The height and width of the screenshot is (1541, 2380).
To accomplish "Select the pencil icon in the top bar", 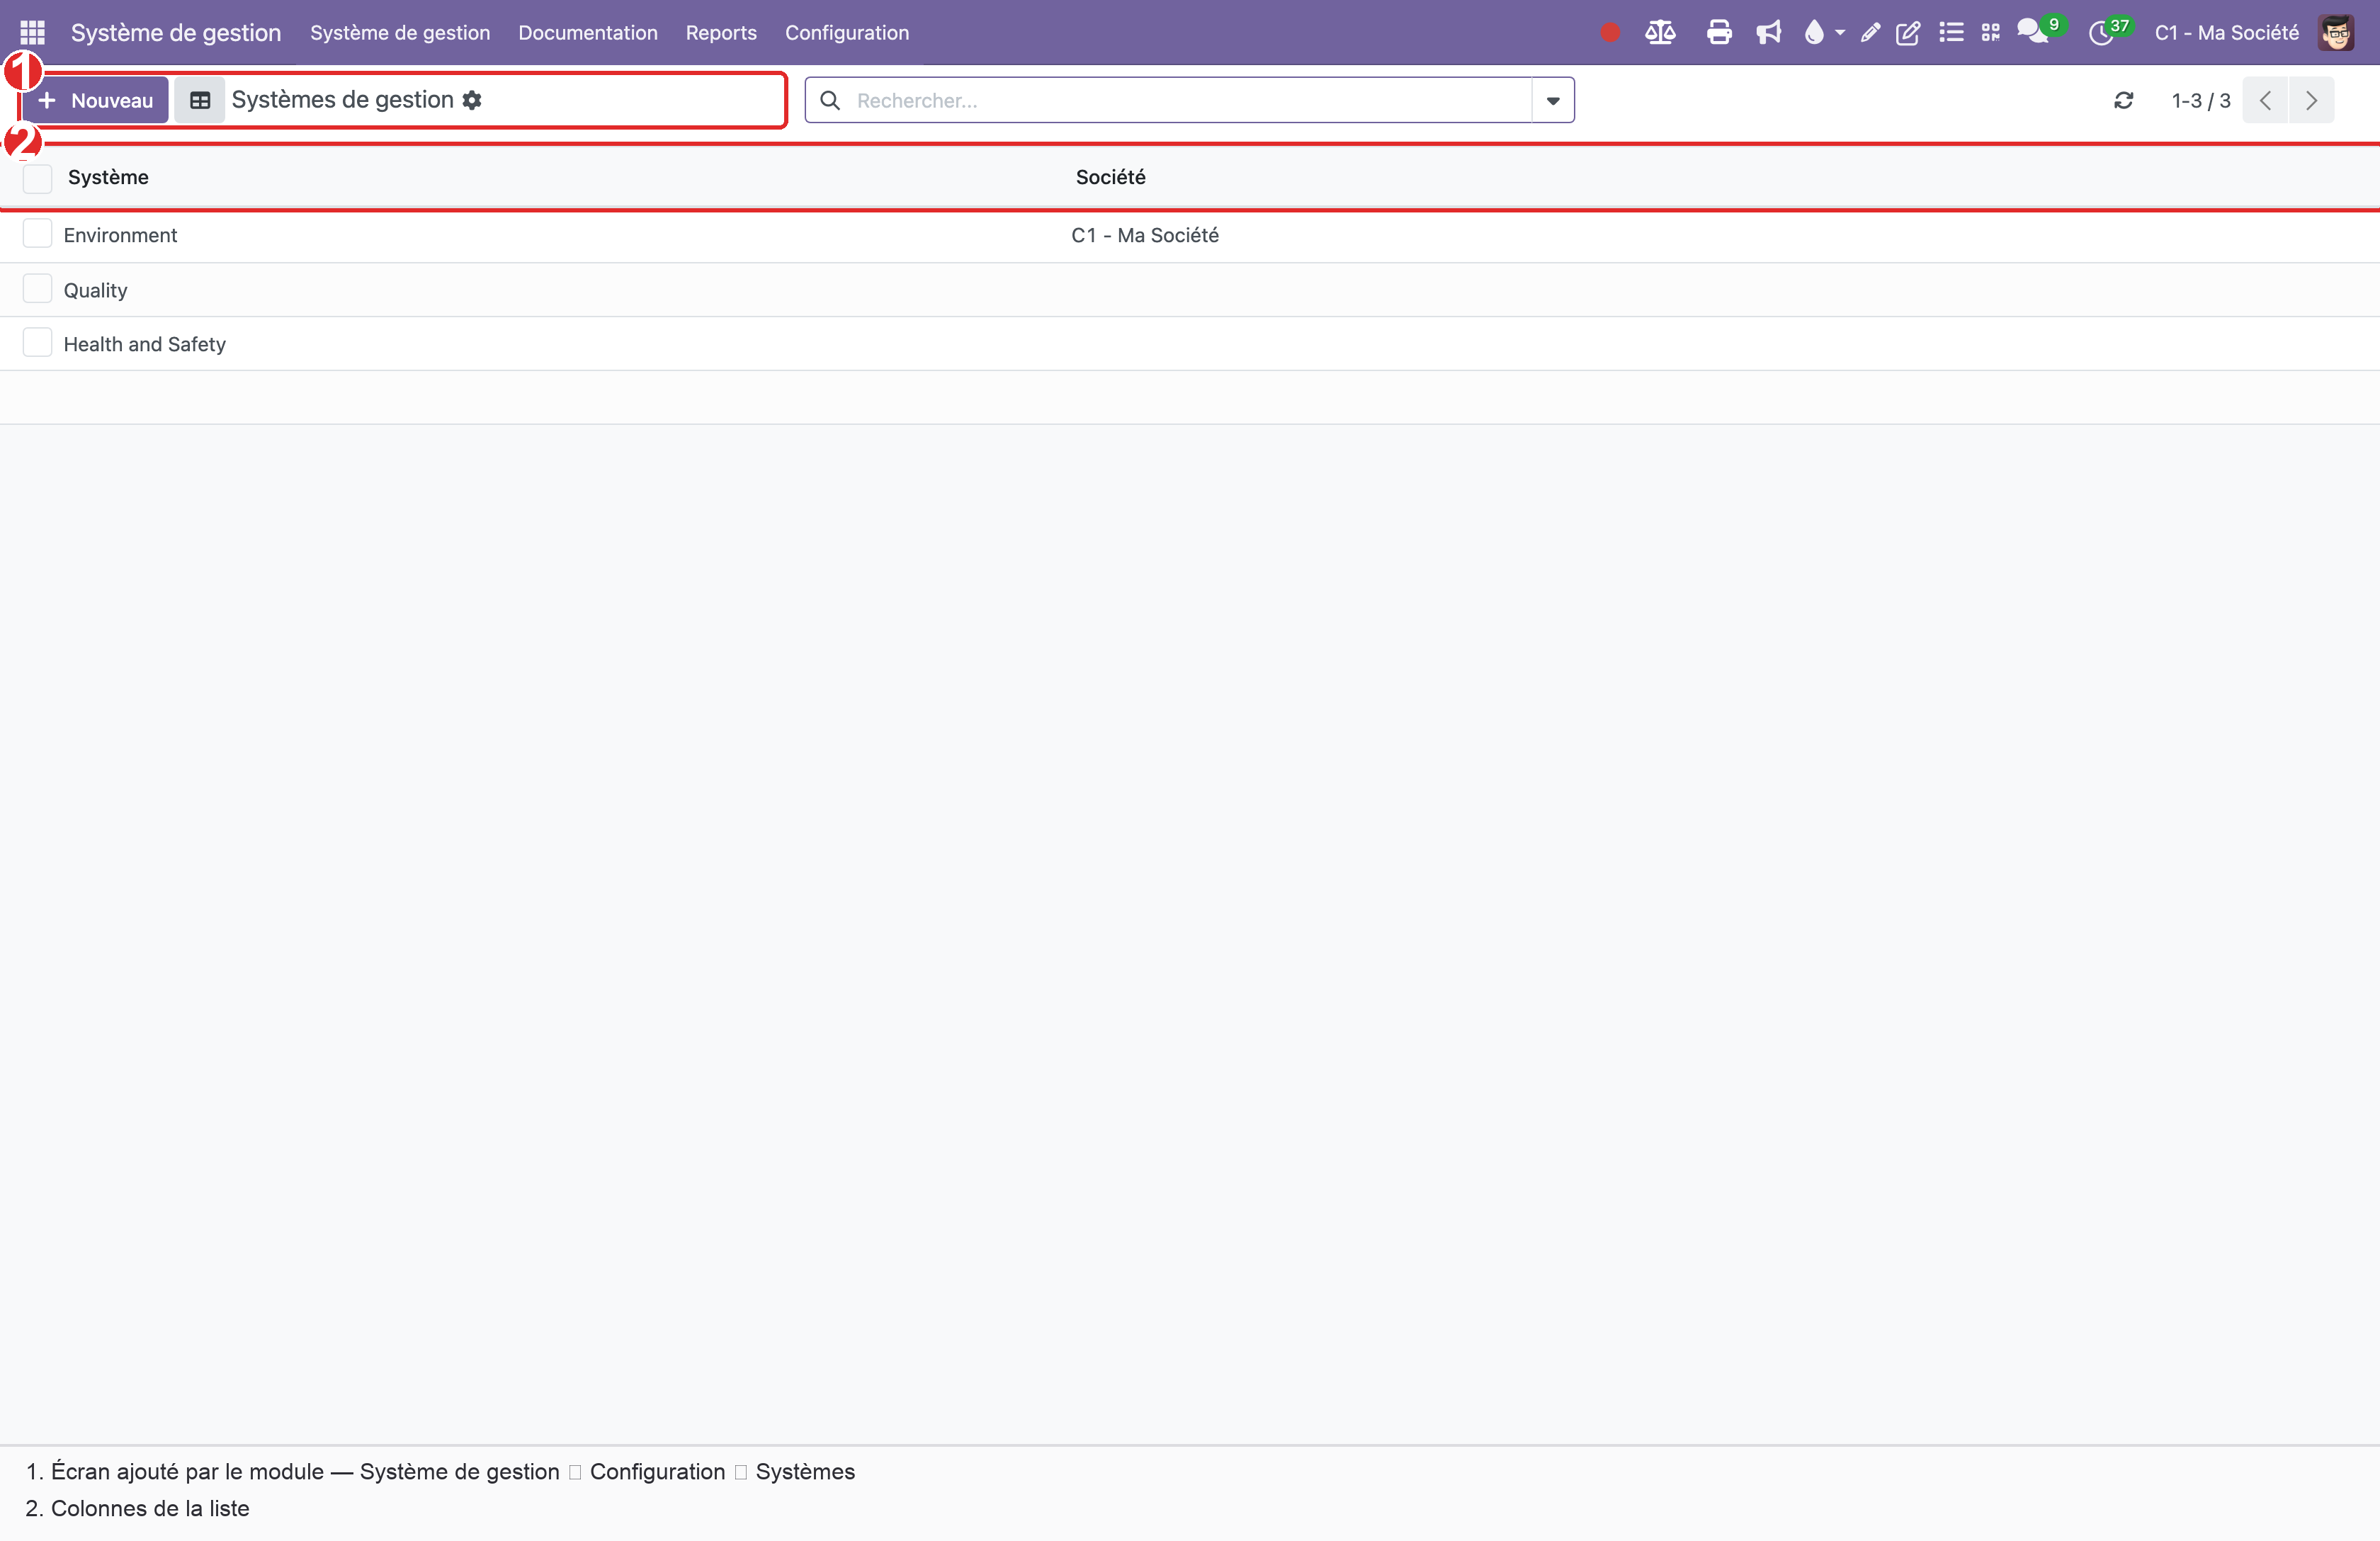I will tap(1869, 33).
